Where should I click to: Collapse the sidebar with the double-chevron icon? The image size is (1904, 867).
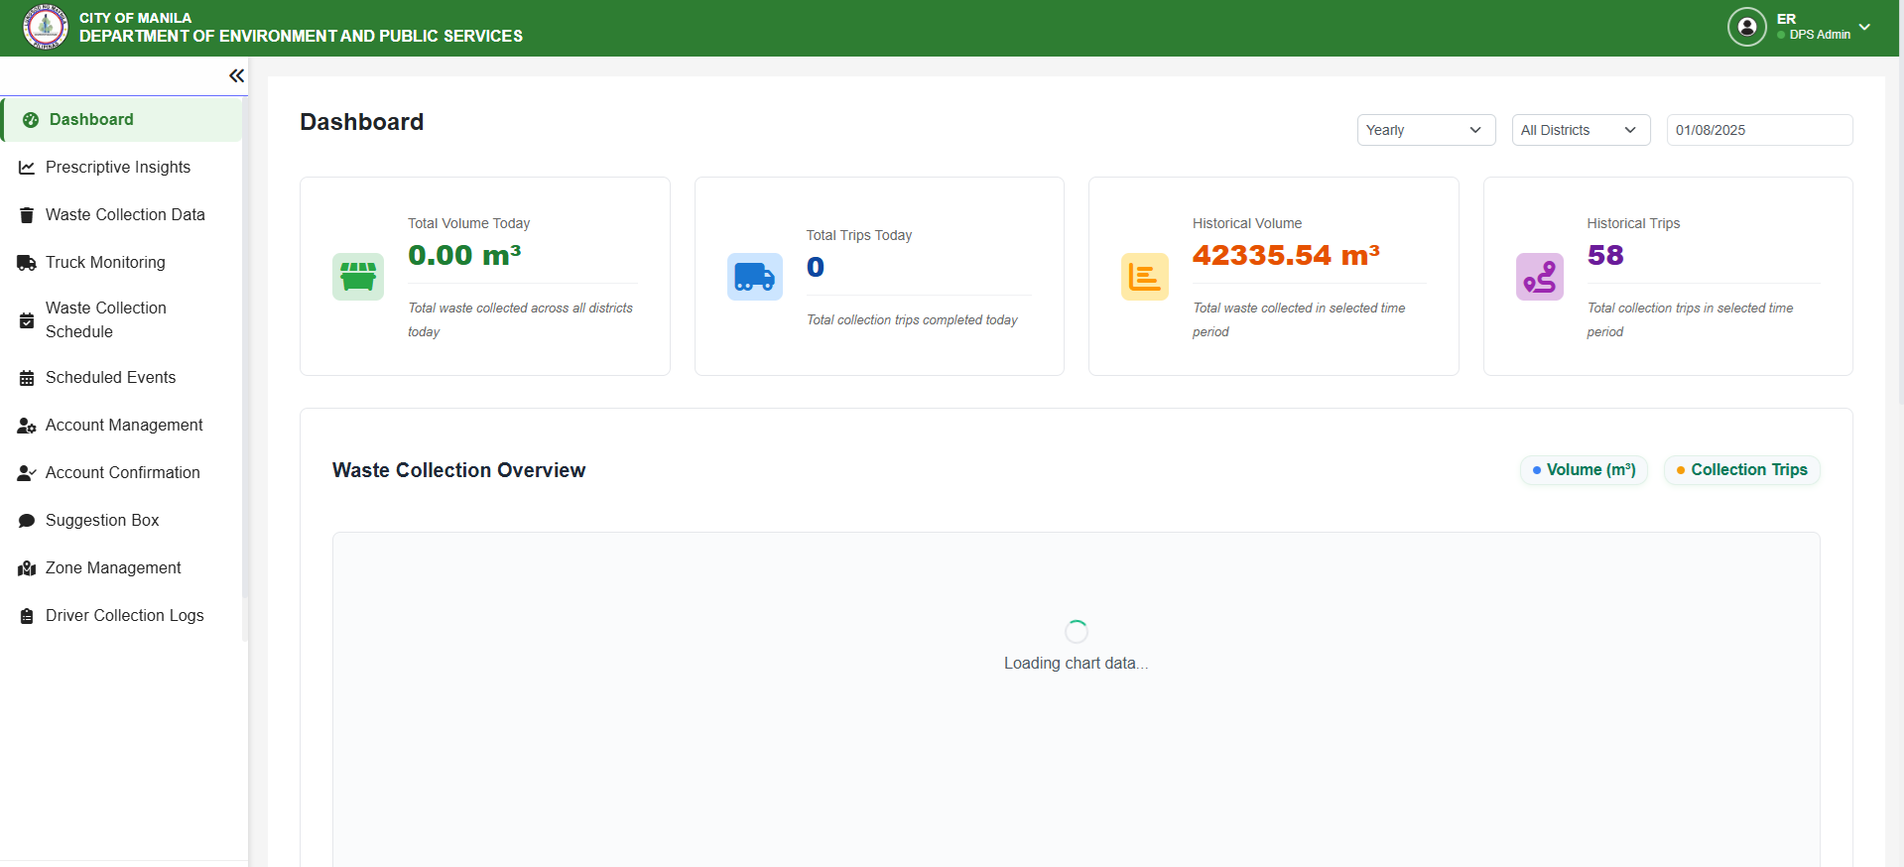point(236,75)
